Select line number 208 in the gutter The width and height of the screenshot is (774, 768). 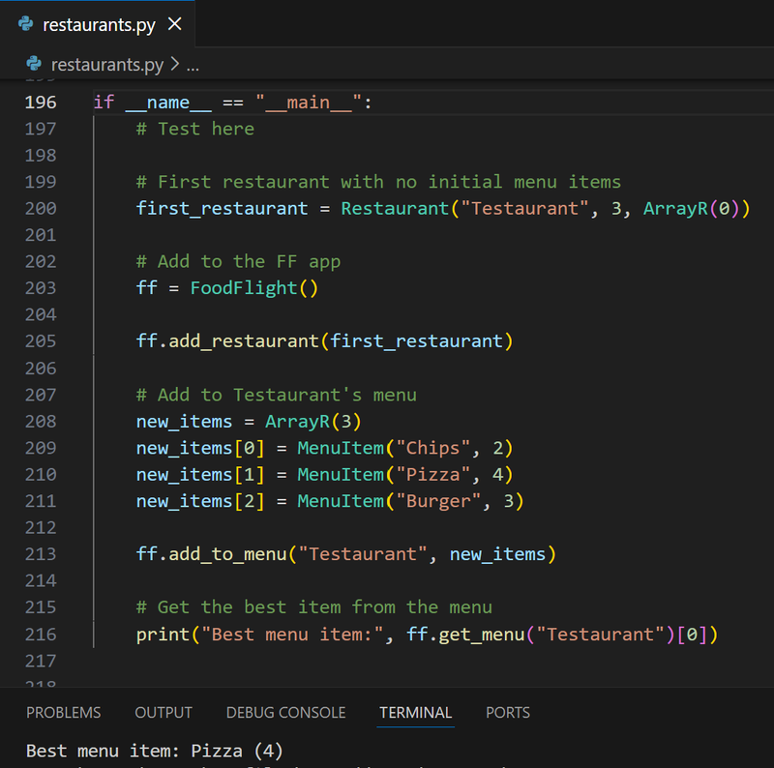(x=40, y=422)
